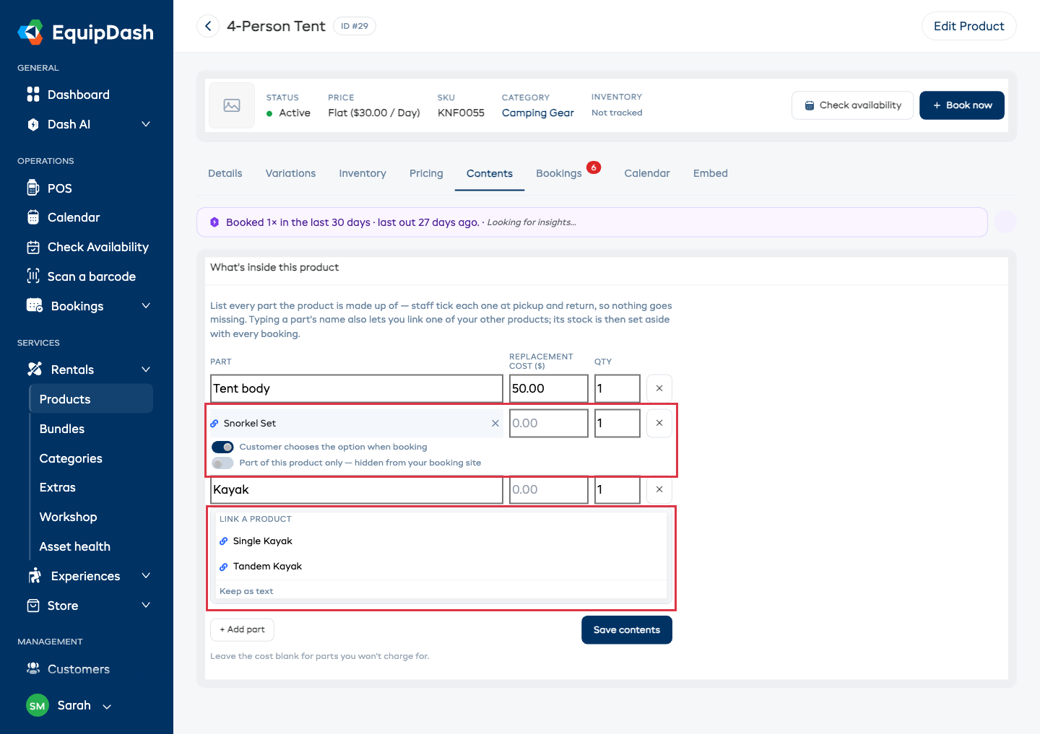The image size is (1040, 734).
Task: Remove the Tent body part row
Action: [x=659, y=388]
